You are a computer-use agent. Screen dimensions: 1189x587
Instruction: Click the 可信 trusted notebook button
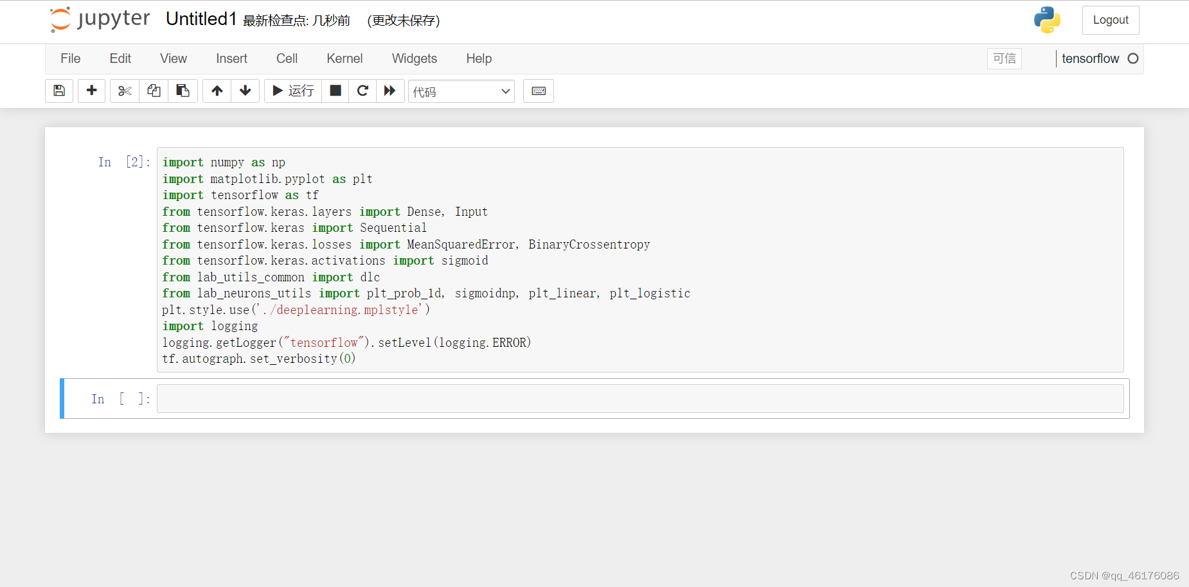tap(1005, 58)
